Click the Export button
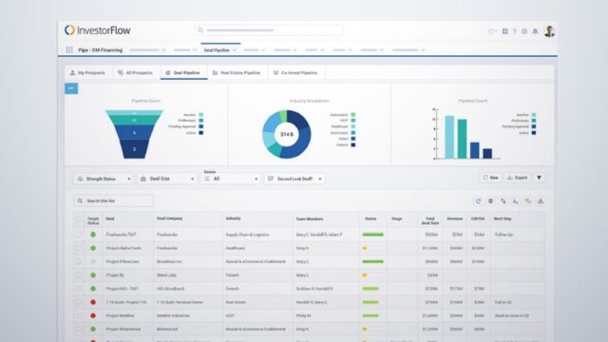 coord(517,178)
